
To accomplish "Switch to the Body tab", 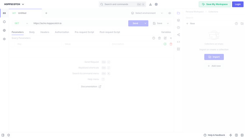I will point(32,32).
